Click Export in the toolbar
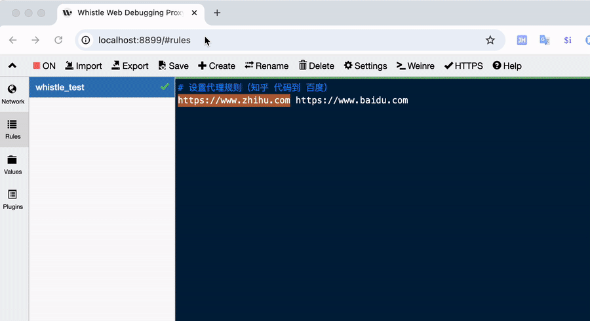Viewport: 590px width, 321px height. [130, 66]
